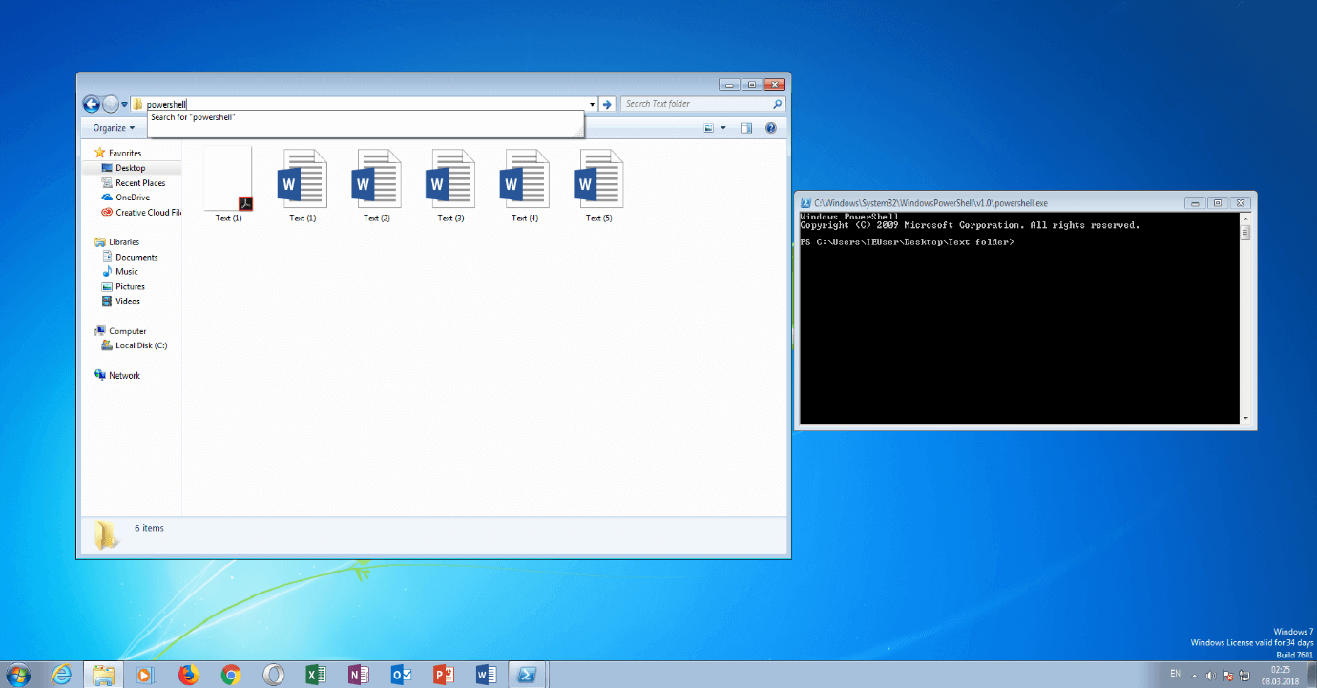Click the Go arrow beside address bar
1317x688 pixels.
[x=607, y=104]
